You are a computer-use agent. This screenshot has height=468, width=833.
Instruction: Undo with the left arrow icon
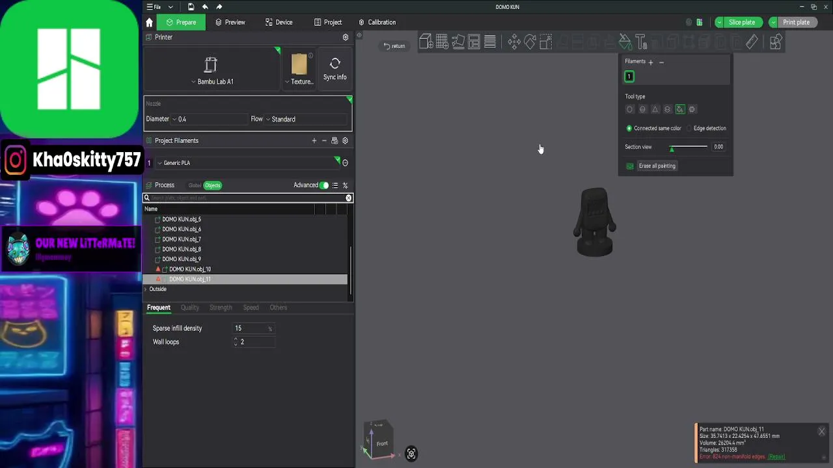click(x=205, y=7)
